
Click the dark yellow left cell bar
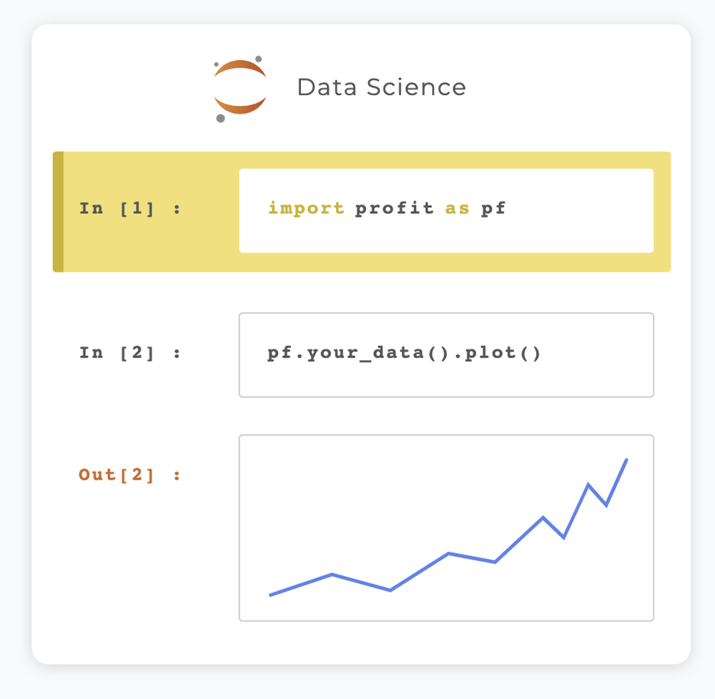pyautogui.click(x=59, y=212)
